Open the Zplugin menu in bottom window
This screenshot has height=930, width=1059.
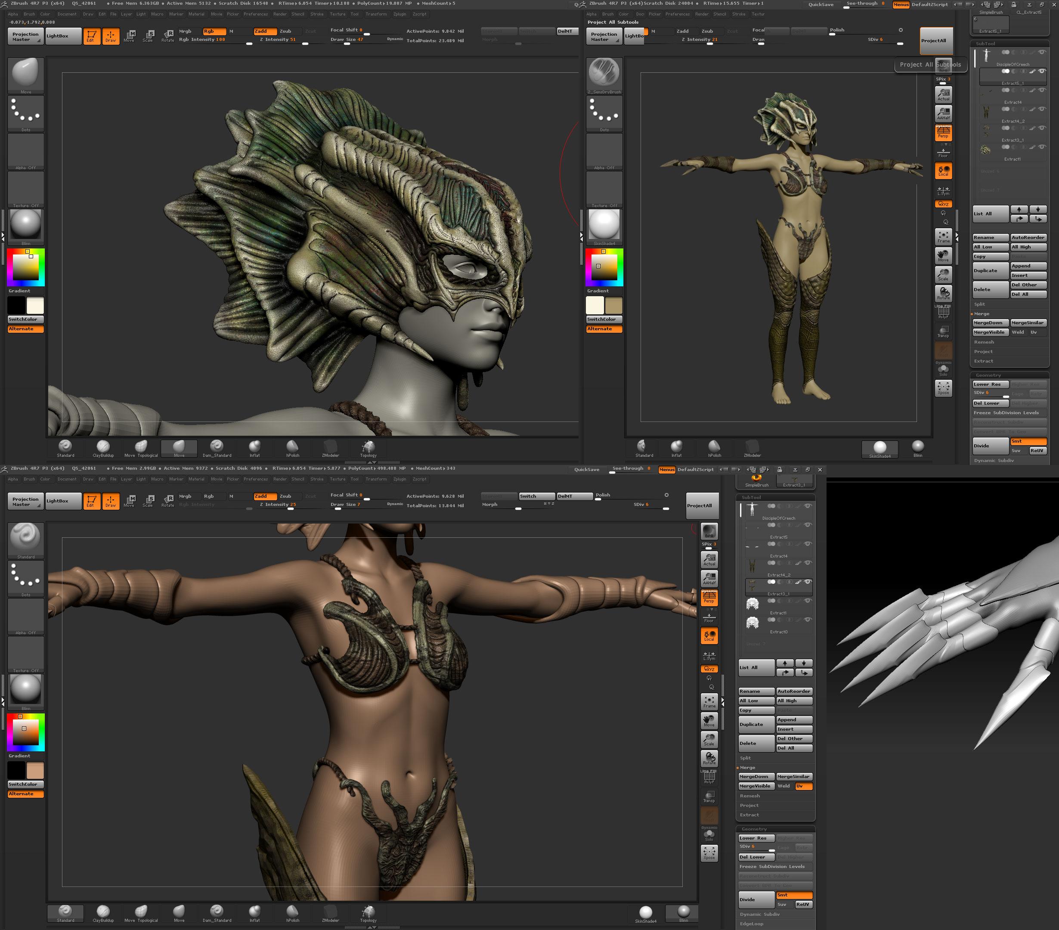click(399, 479)
